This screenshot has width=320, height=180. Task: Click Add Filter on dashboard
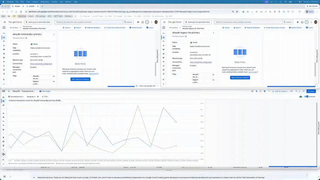point(45,97)
